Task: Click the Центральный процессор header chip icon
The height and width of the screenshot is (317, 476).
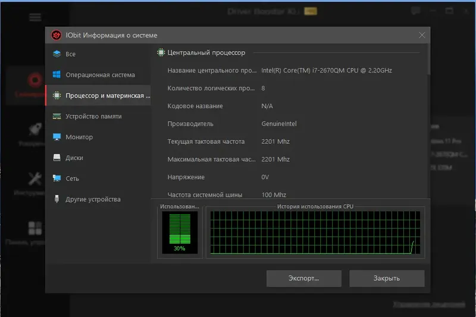Action: 161,52
